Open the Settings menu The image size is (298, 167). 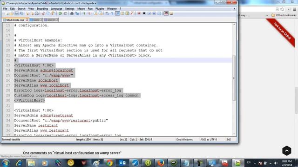70,9
